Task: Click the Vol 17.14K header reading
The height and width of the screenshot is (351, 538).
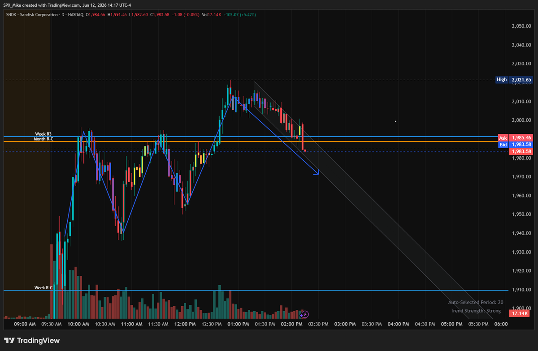Action: coord(212,15)
